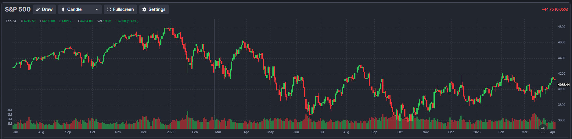Click the Close value 4284.00
Screen dimensions: 572x139
pyautogui.click(x=87, y=21)
